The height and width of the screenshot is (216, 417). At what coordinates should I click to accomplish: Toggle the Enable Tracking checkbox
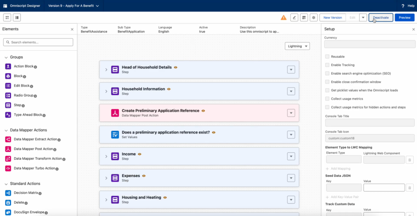click(x=327, y=65)
